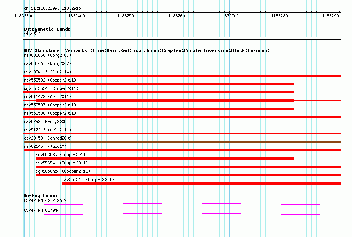Click the nsv511478 (Arlt2011) label
The height and width of the screenshot is (237, 352).
click(47, 97)
